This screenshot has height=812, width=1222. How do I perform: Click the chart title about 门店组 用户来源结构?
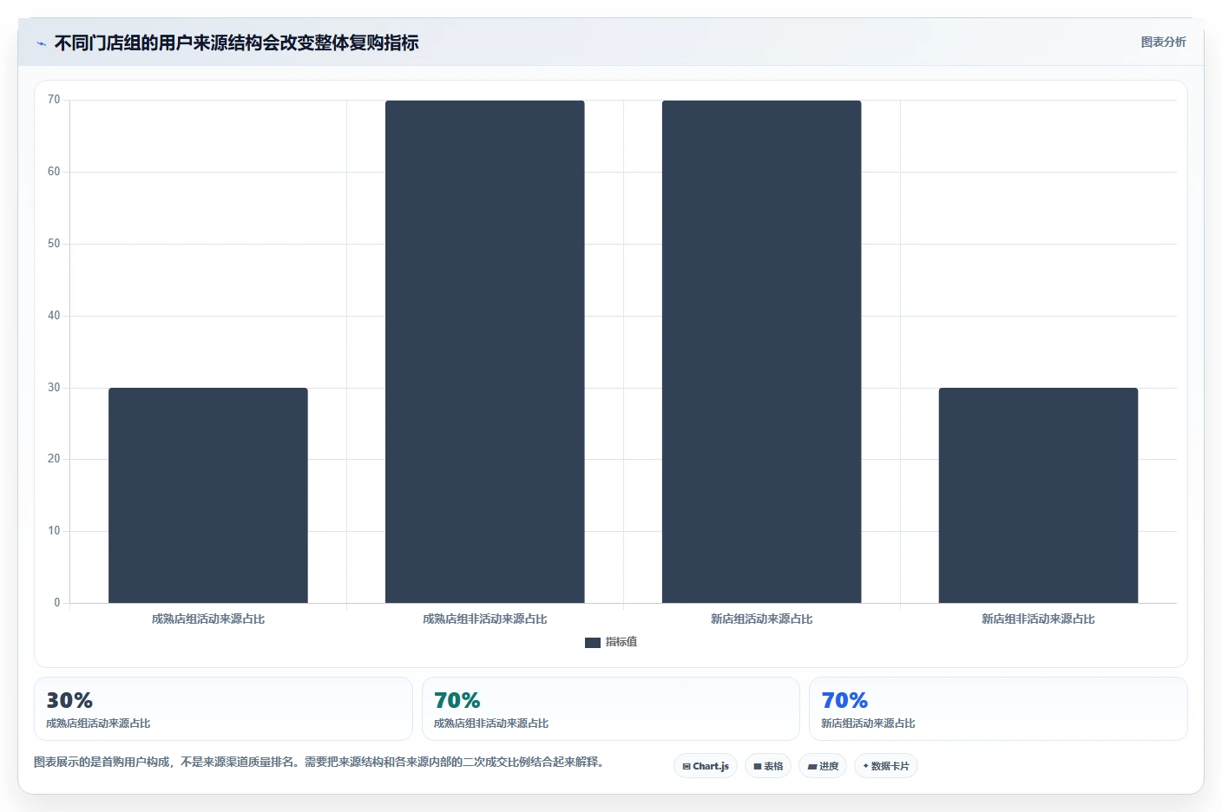[236, 43]
